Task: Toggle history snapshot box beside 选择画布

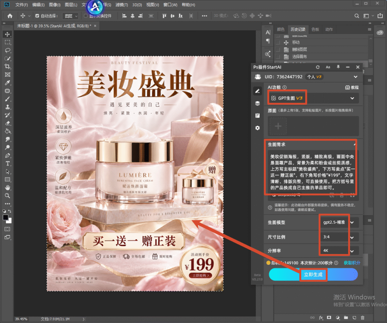Action: (x=278, y=57)
